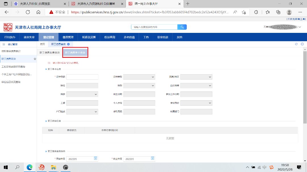The height and width of the screenshot is (172, 307).
Task: Click the refresh icon at right of tab bar
Action: click(296, 44)
